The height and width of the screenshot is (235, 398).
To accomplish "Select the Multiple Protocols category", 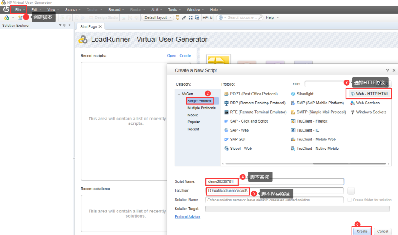I will pyautogui.click(x=202, y=108).
